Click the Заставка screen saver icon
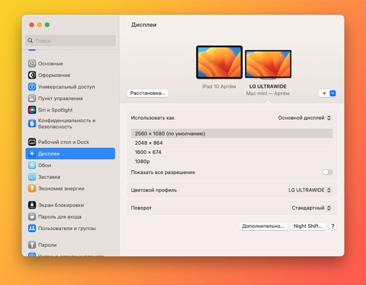366x285 pixels. point(32,176)
